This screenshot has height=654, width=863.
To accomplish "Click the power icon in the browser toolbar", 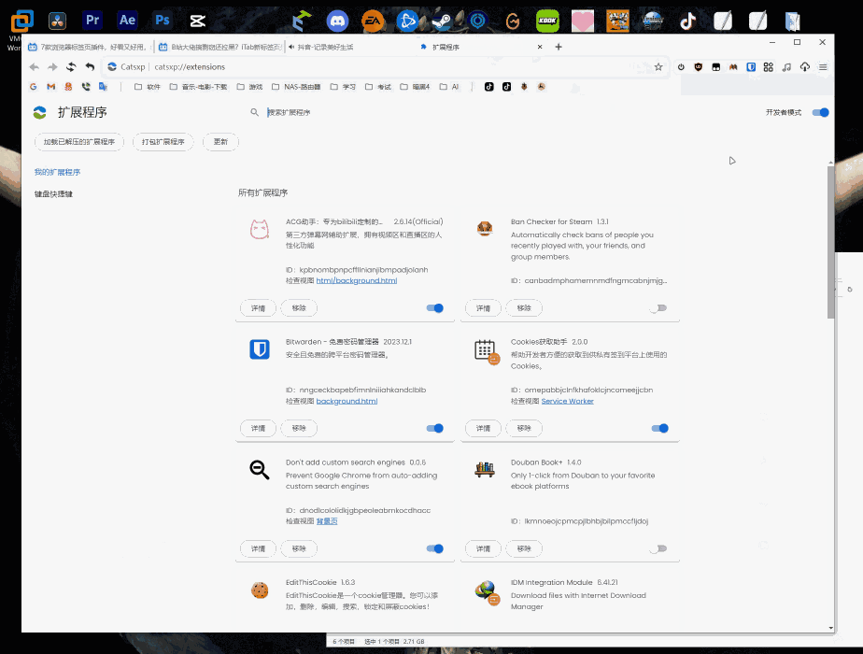I will [x=681, y=67].
